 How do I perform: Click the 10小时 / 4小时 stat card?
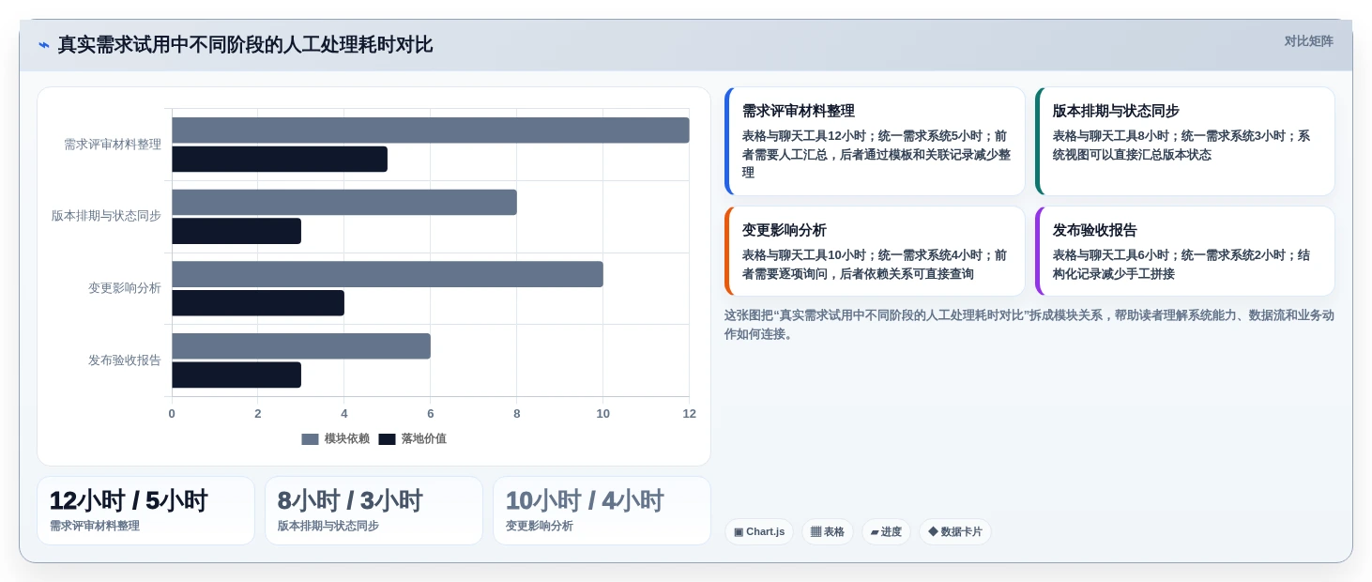pos(602,511)
